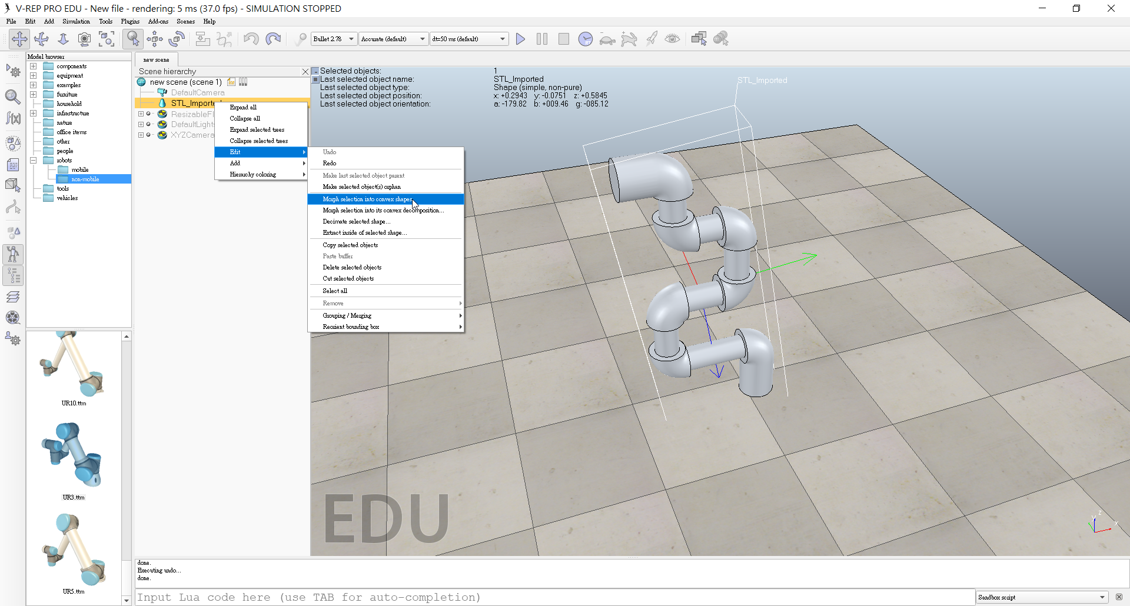Toggle the click selection tool
The height and width of the screenshot is (606, 1130).
point(133,39)
